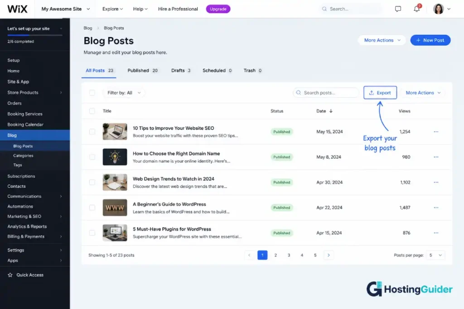Switch to the Scheduled tab

[x=217, y=71]
